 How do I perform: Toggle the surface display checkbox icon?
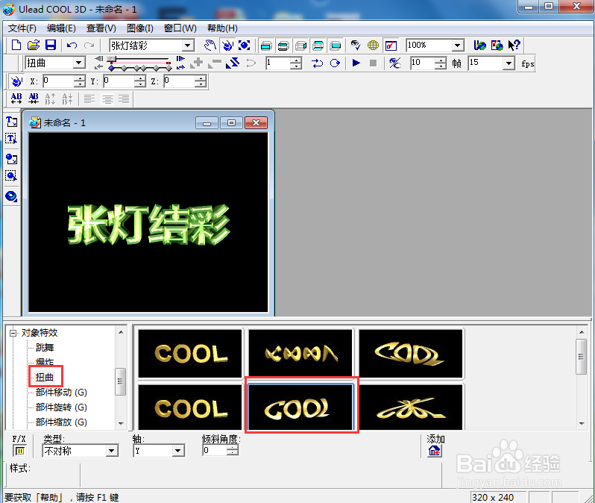coord(391,46)
